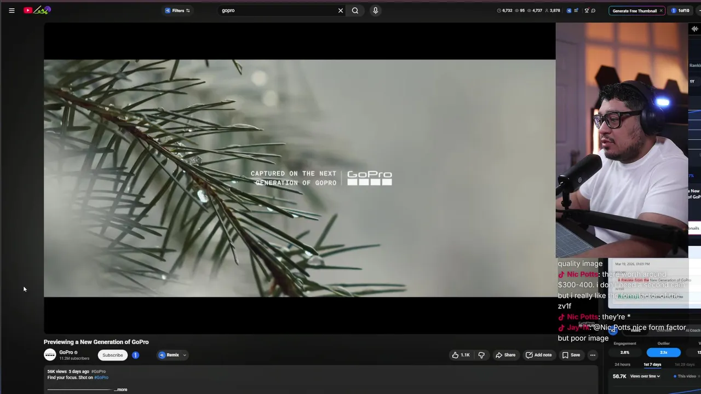701x394 pixels.
Task: Start voice search with the microphone
Action: coord(375,10)
